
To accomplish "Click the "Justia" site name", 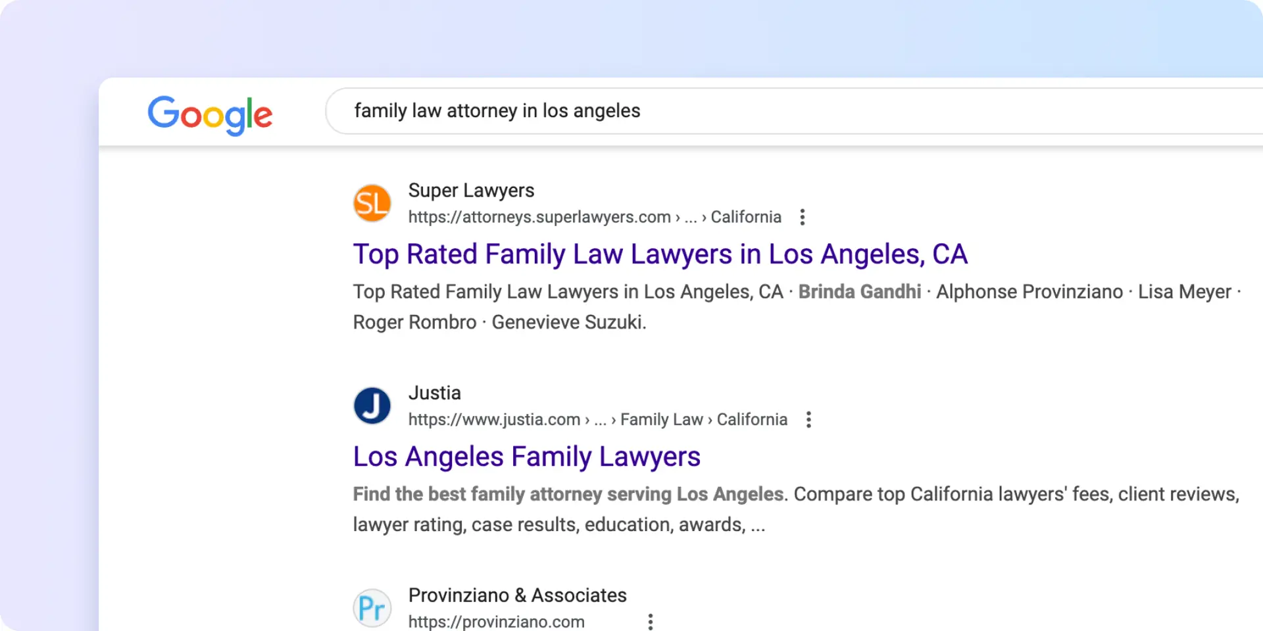I will click(x=434, y=393).
